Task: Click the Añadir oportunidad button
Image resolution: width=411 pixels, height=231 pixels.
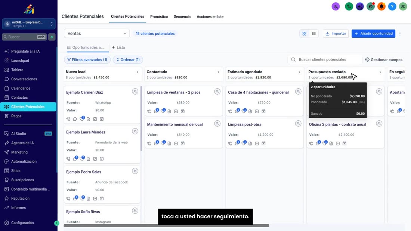Action: (x=373, y=34)
